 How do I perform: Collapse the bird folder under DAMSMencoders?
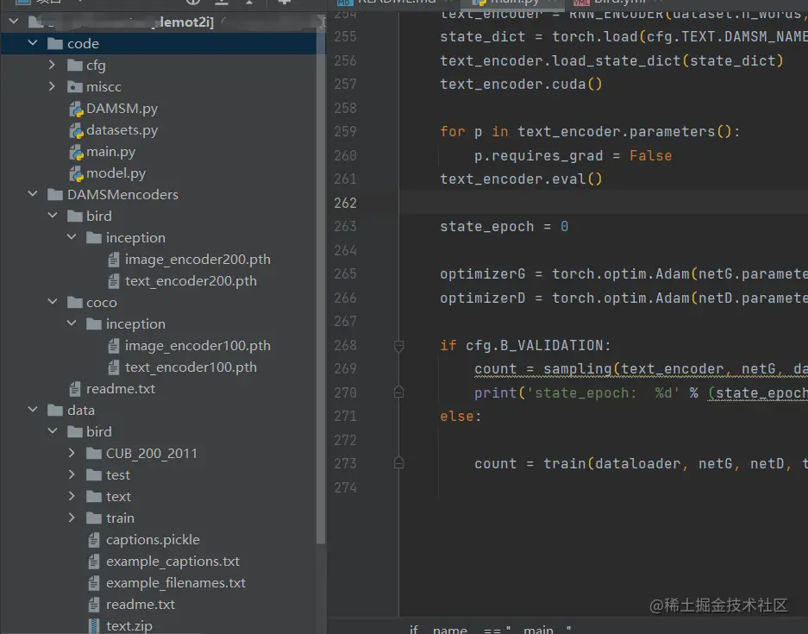point(53,216)
